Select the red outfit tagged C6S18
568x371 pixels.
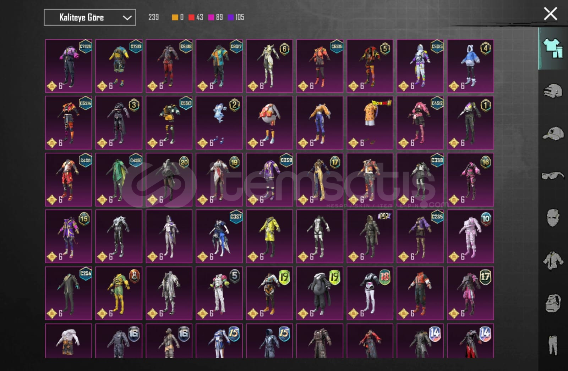coord(169,66)
